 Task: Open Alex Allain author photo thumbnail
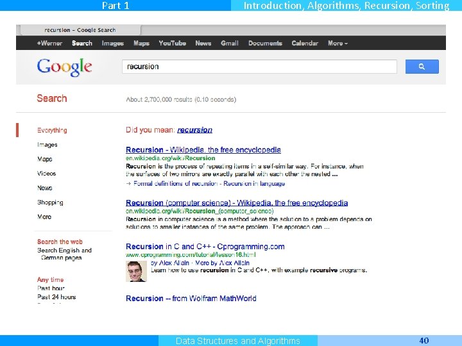[x=136, y=271]
